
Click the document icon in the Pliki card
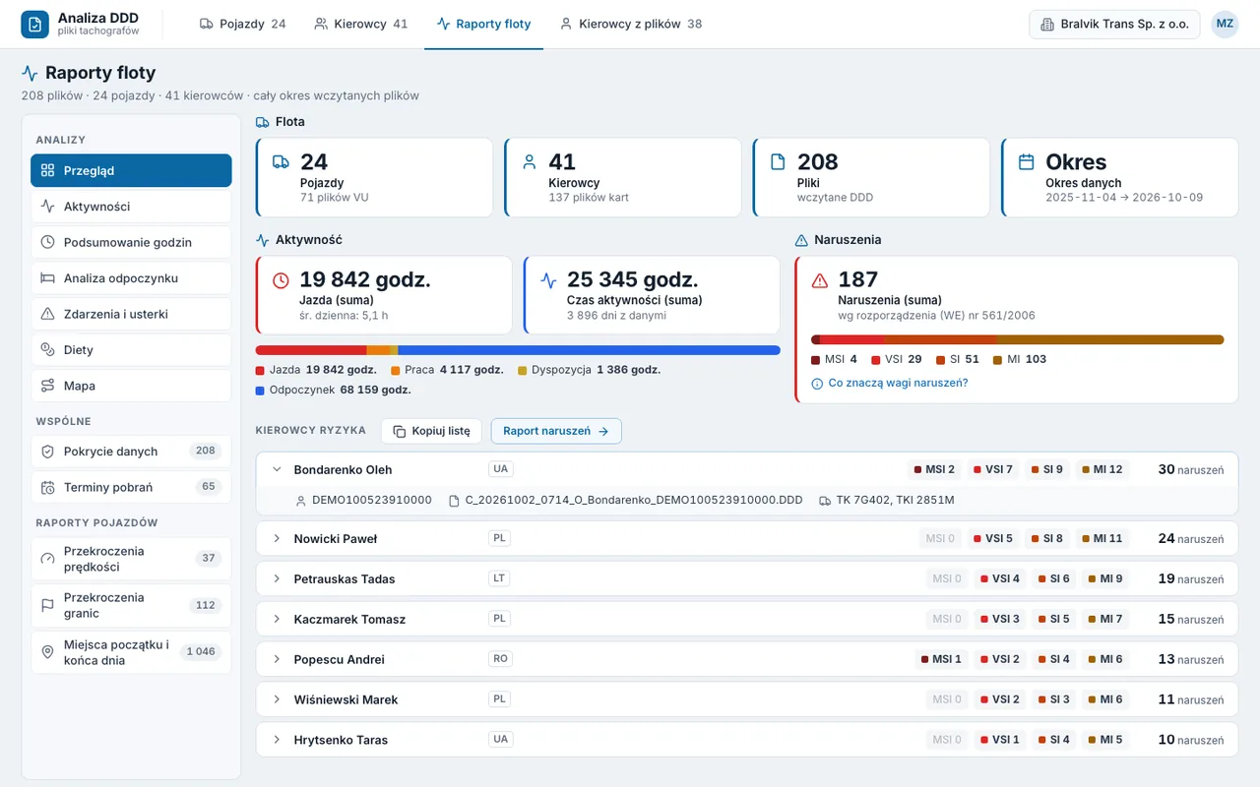coord(778,161)
